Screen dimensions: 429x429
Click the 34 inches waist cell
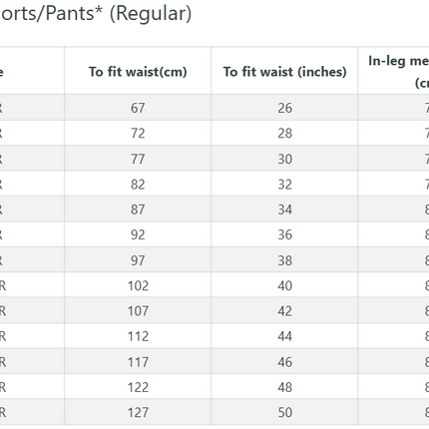285,210
